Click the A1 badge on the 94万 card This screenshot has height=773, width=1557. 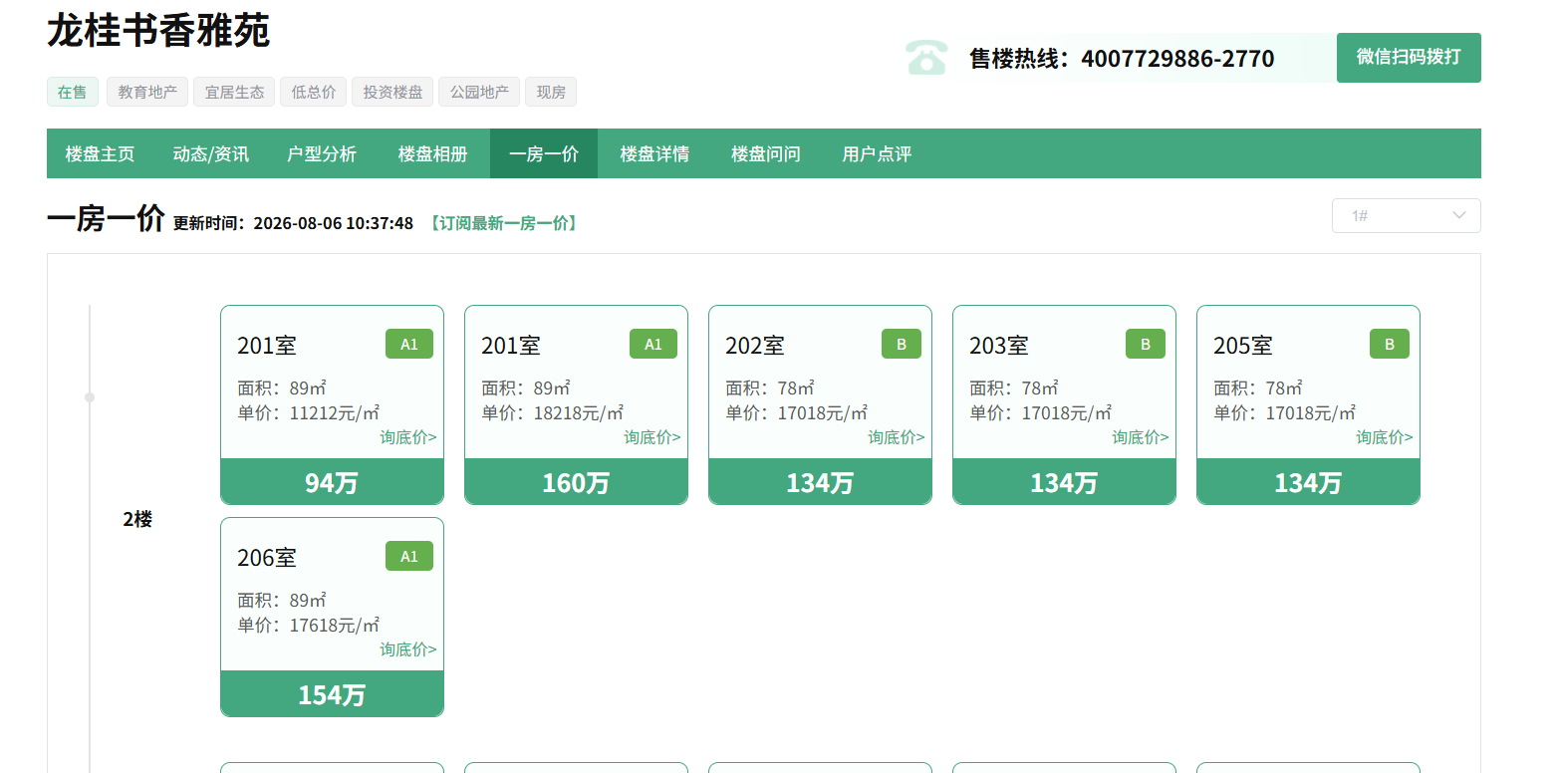pos(409,344)
